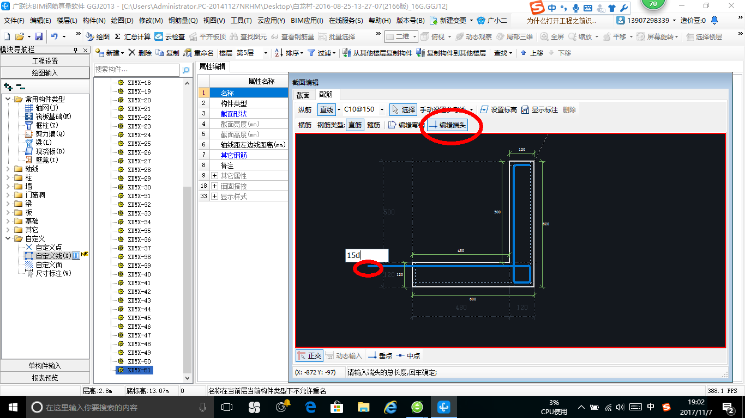The height and width of the screenshot is (418, 745).
Task: Open a project with the folder icon
Action: [x=19, y=36]
